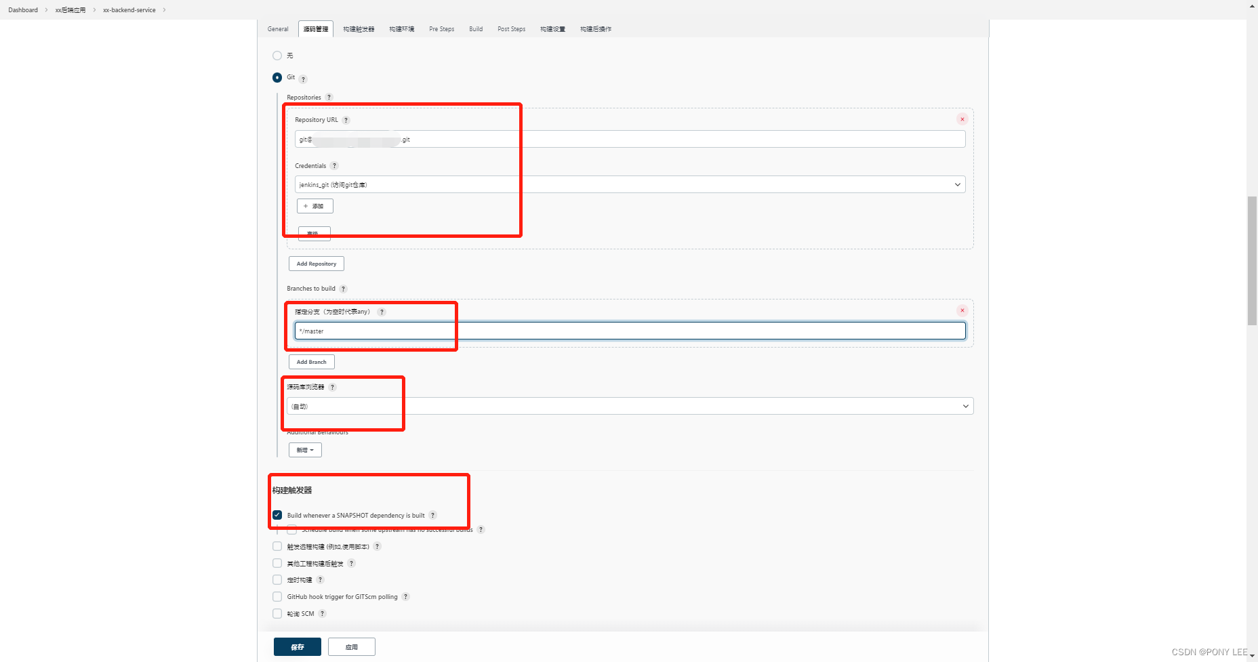Click the scrollbar up arrow
This screenshot has width=1258, height=662.
click(x=1252, y=5)
